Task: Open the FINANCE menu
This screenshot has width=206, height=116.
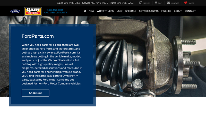Action: pyautogui.click(x=166, y=11)
